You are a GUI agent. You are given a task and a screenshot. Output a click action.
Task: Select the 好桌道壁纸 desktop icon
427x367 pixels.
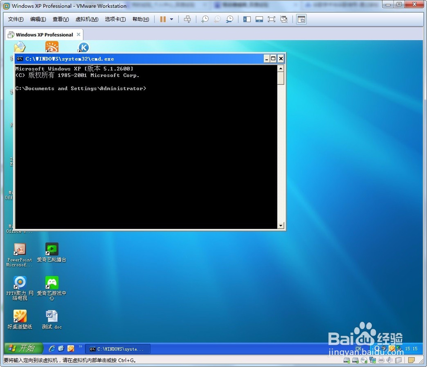pyautogui.click(x=20, y=320)
